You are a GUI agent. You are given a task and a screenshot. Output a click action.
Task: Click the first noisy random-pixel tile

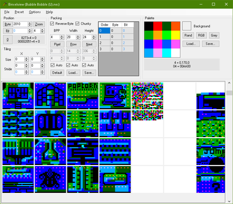pyautogui.click(x=147, y=96)
